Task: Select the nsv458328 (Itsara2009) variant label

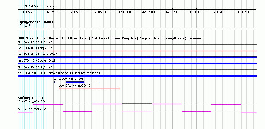Action: point(38,54)
